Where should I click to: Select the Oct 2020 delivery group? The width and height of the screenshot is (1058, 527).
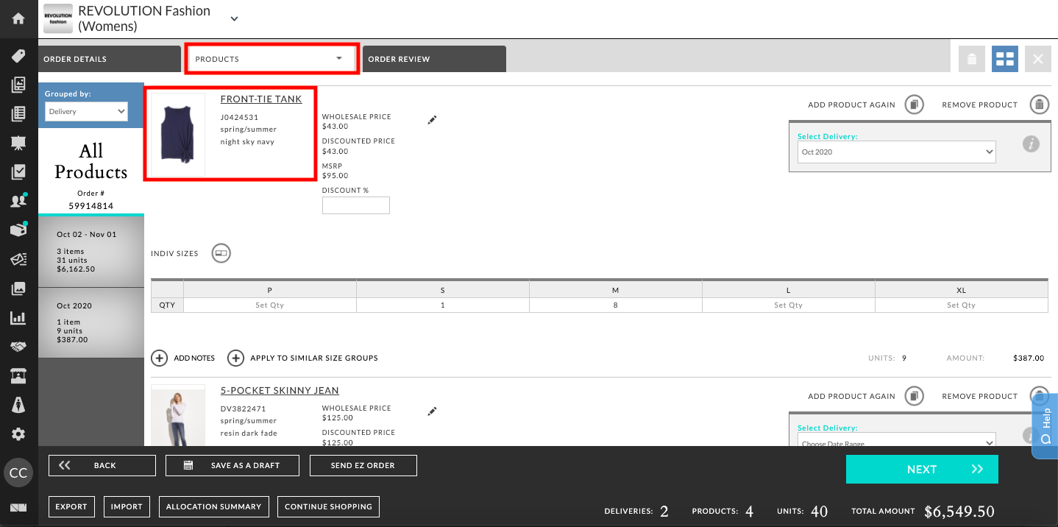point(91,322)
